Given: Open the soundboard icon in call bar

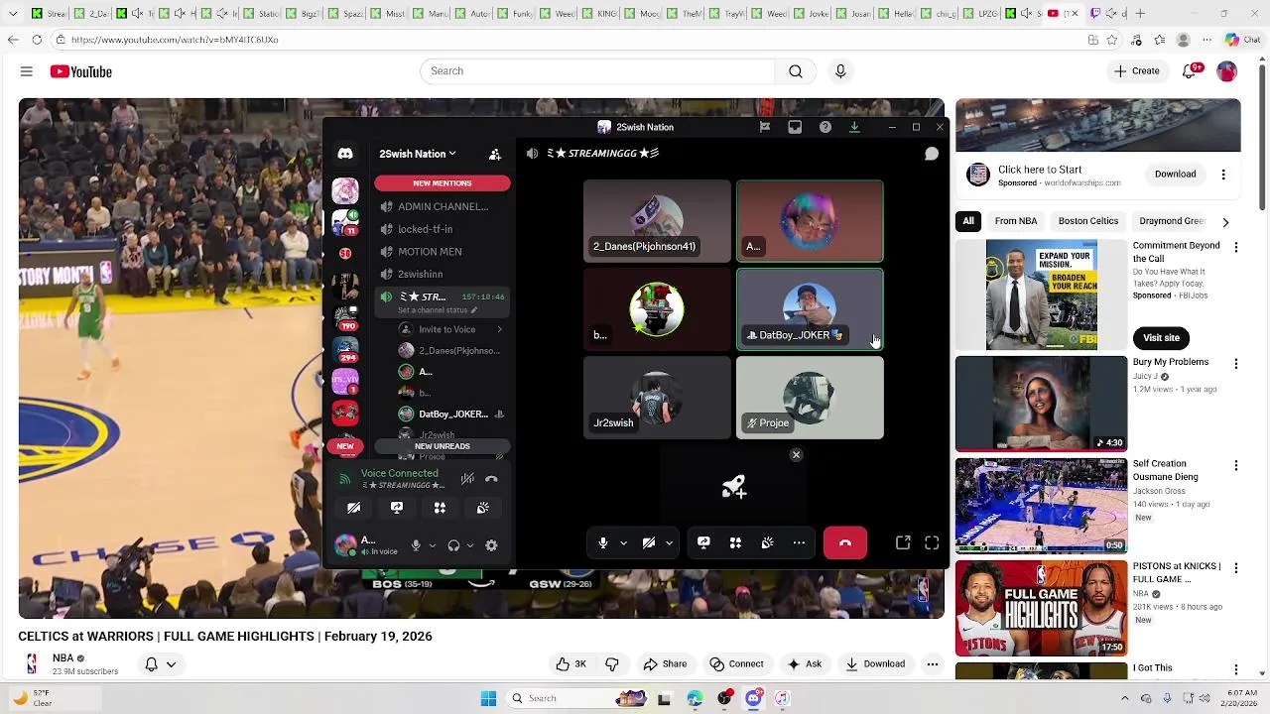Looking at the screenshot, I should 767,542.
